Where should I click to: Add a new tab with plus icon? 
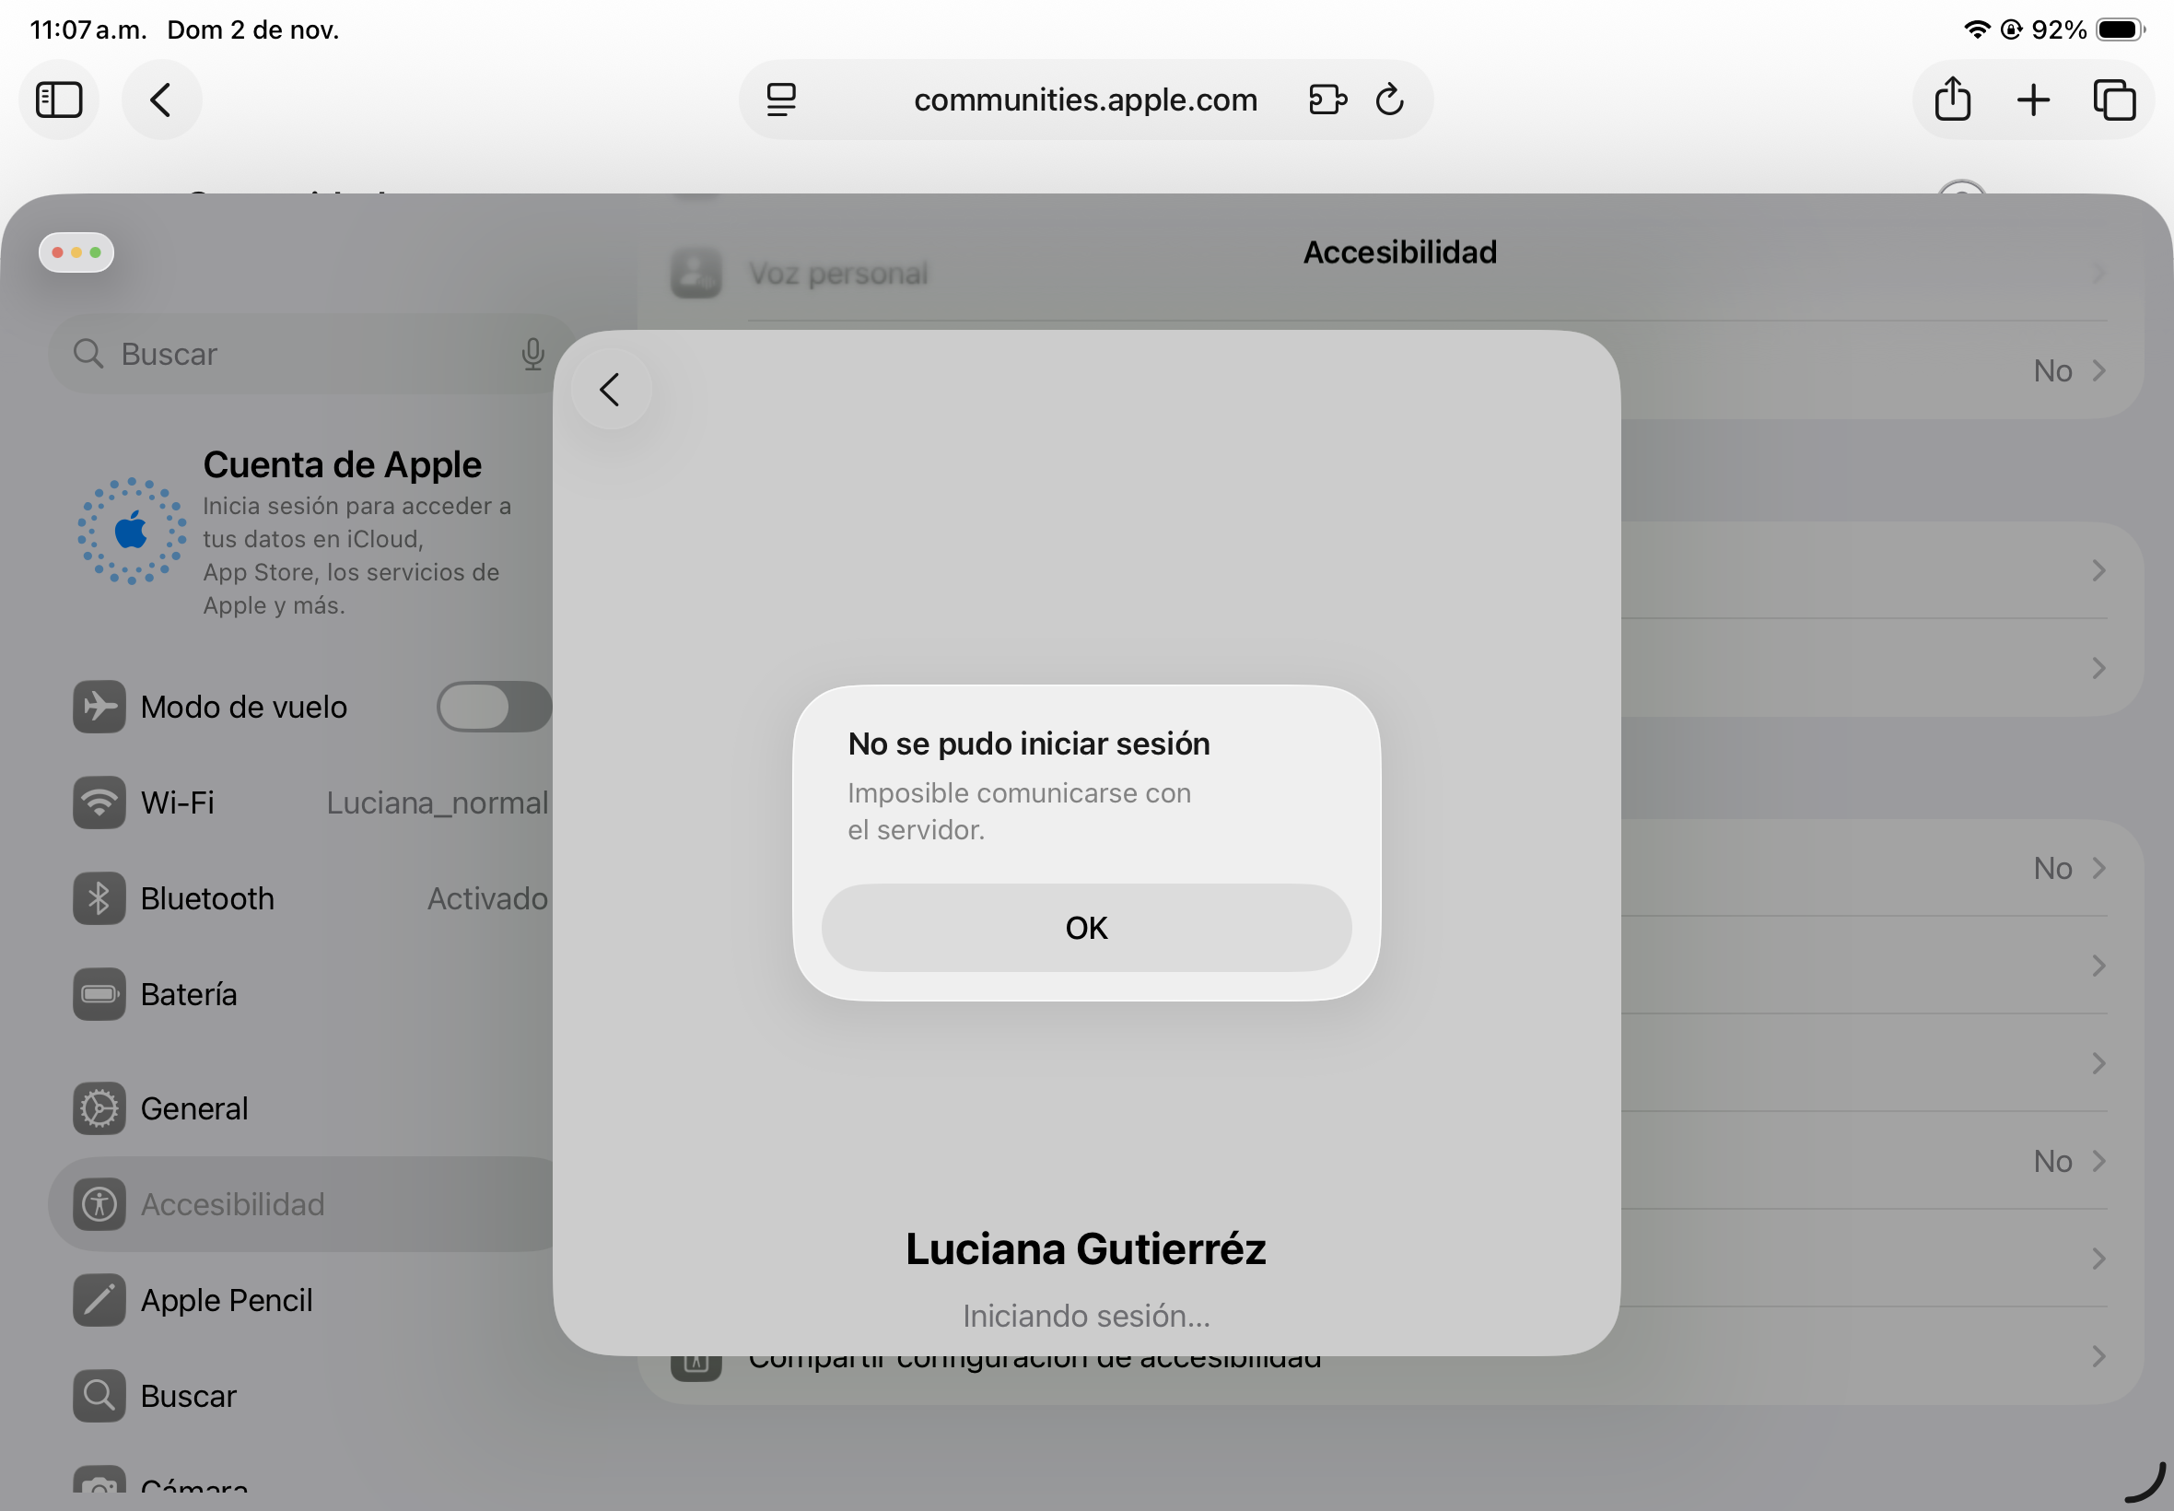(2032, 100)
